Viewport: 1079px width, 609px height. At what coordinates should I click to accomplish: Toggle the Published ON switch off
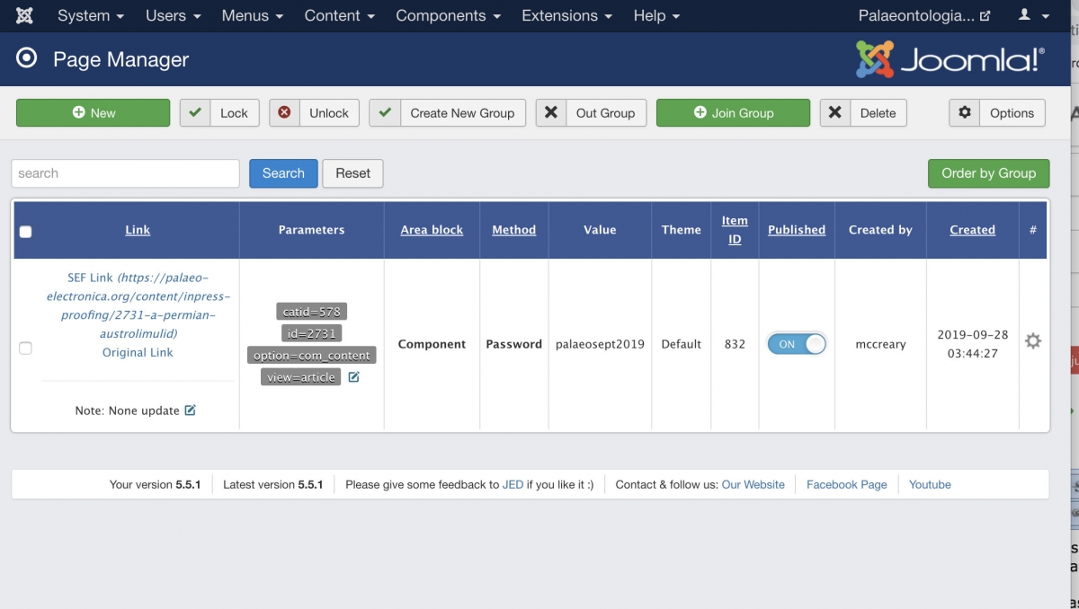796,344
